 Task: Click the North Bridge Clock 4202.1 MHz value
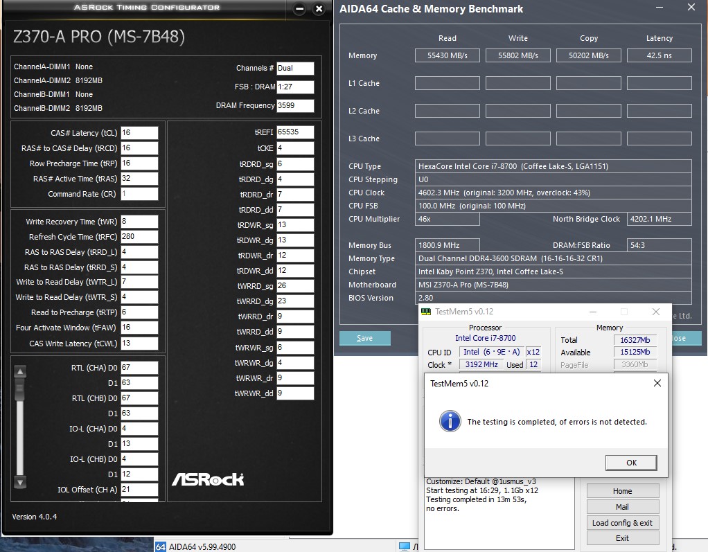pyautogui.click(x=660, y=219)
